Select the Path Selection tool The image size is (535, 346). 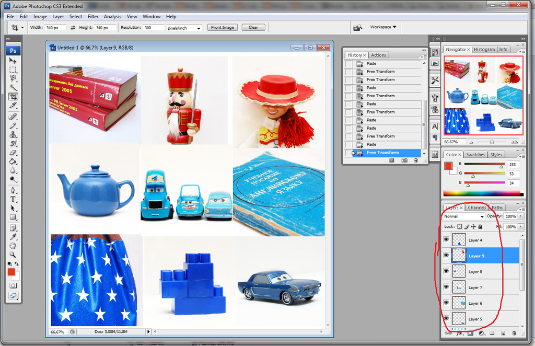[13, 208]
